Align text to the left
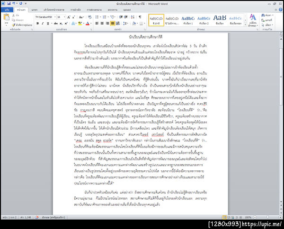 click(97, 23)
